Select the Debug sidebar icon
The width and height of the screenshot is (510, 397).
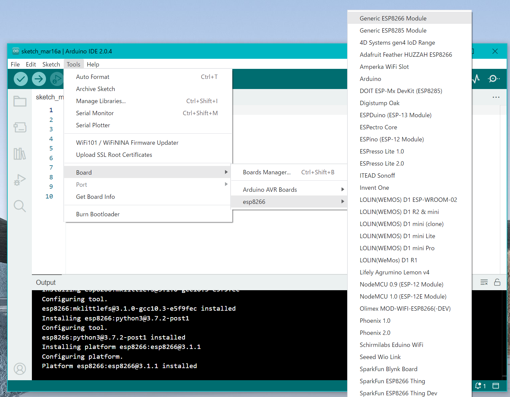[x=20, y=180]
